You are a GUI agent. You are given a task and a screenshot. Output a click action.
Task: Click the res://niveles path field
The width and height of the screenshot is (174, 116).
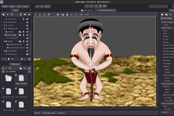(x=16, y=72)
